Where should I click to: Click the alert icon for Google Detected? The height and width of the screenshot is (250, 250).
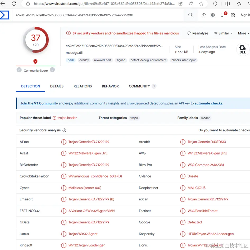pos(183,222)
